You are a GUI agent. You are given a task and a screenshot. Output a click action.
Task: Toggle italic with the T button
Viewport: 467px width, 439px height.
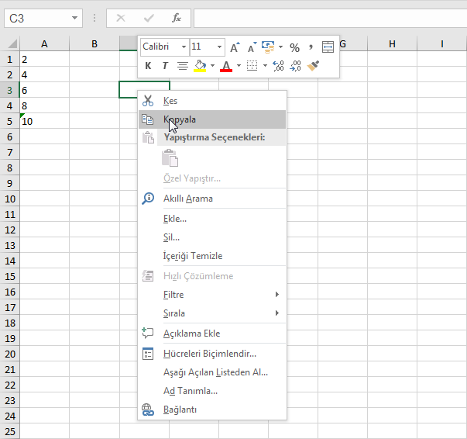tap(165, 66)
